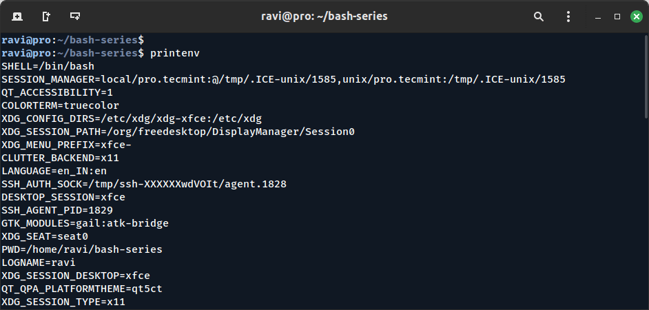This screenshot has height=310, width=649.
Task: Click the add terminal down icon
Action: coord(75,15)
